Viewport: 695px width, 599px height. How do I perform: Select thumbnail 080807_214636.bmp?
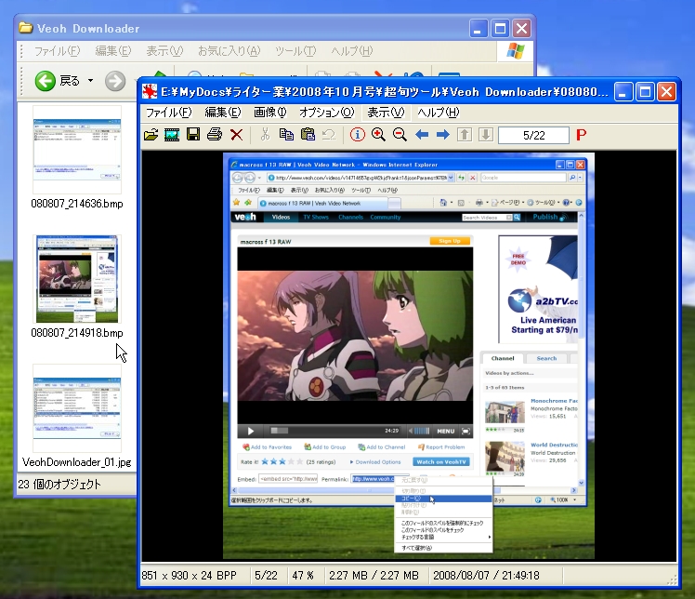coord(77,150)
